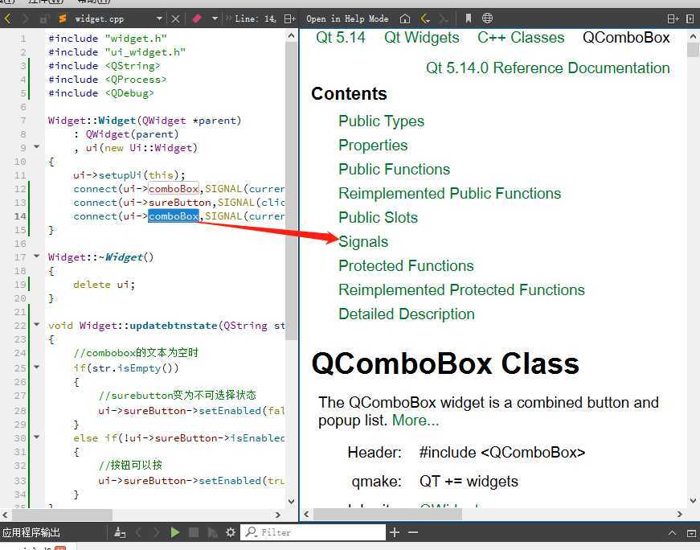Open the C++ Classes breadcrumb link

pos(521,38)
